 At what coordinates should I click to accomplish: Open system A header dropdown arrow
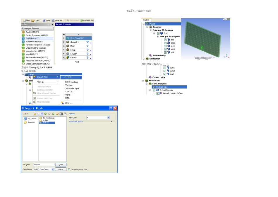[64, 35]
